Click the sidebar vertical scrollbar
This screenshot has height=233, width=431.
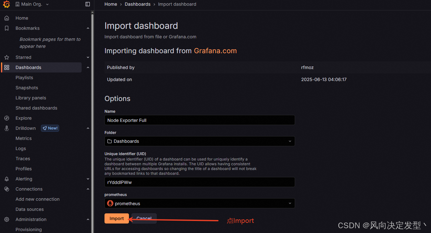(x=92, y=123)
